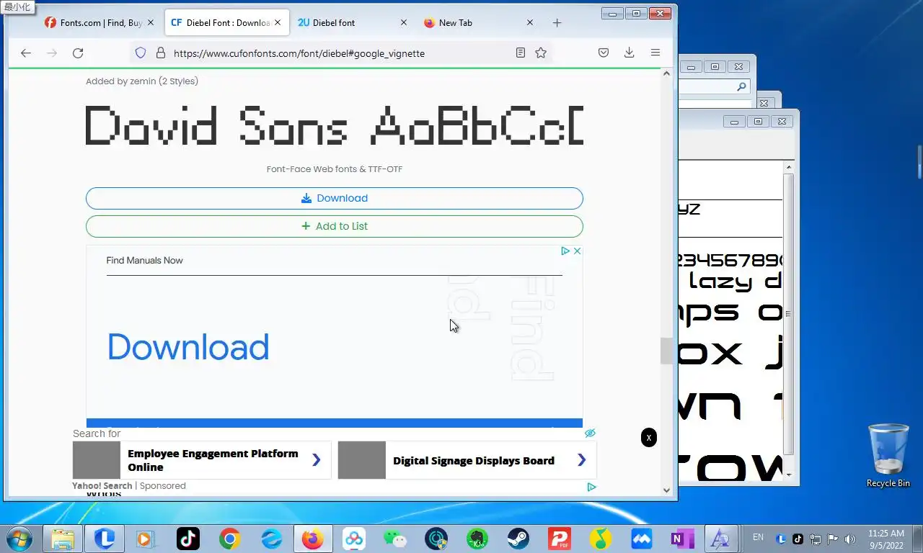Screen dimensions: 923x553
Task: Open File Explorer from the taskbar
Action: [x=63, y=539]
